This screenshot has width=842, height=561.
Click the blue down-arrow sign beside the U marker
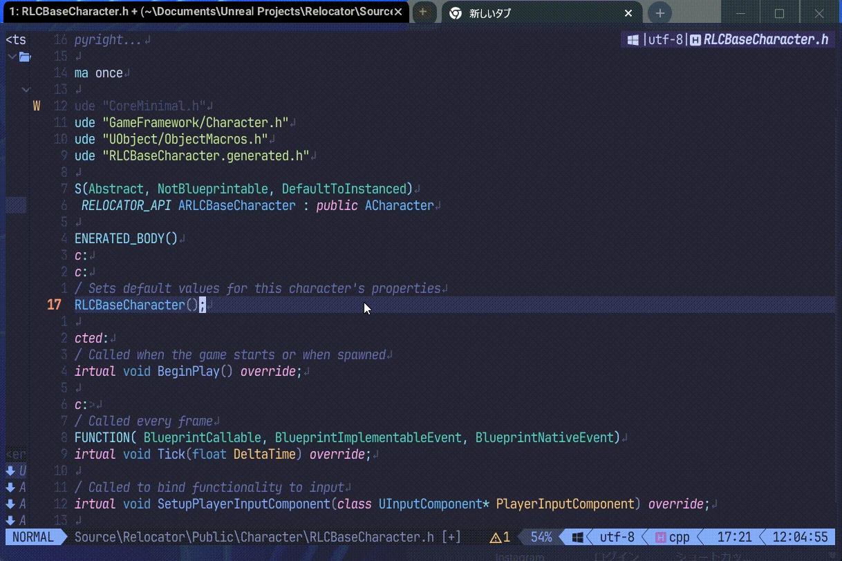point(10,470)
